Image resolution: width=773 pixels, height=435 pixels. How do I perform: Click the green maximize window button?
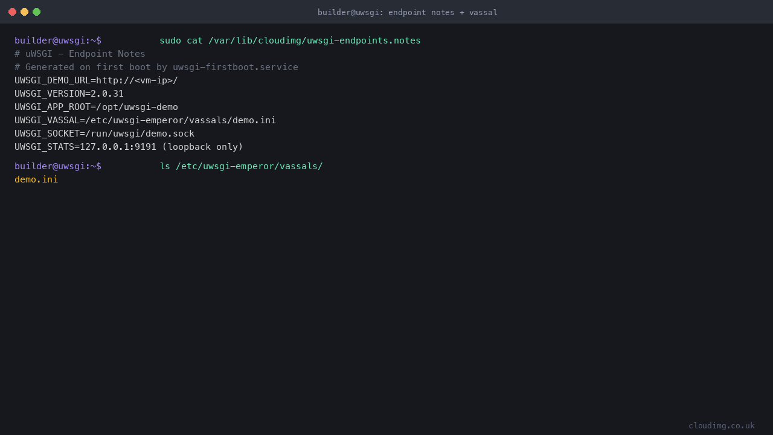36,12
